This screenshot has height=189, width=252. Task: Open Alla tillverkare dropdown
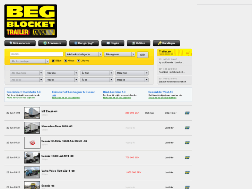[x=26, y=73]
